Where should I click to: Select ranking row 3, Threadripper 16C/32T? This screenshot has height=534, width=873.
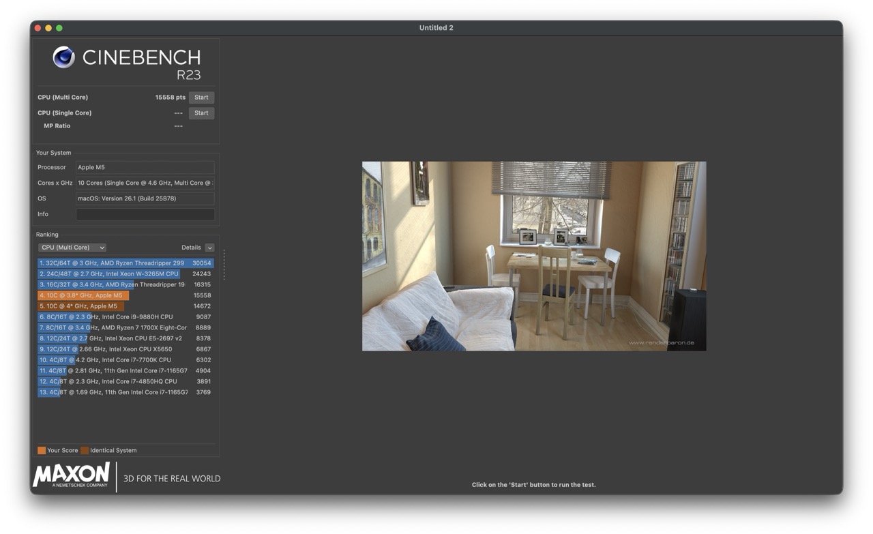(x=125, y=285)
